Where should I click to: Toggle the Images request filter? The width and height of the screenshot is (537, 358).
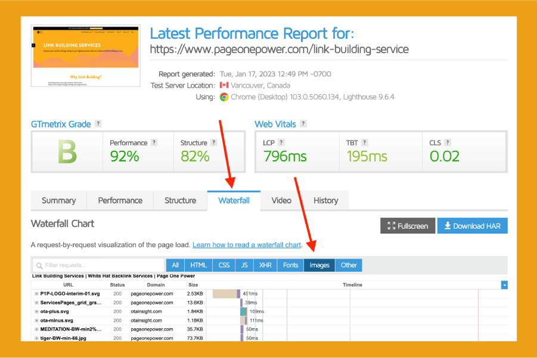319,265
